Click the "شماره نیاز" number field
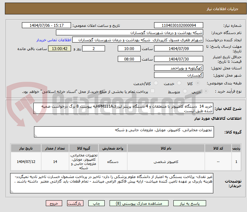Image resolution: width=247 pixels, height=212 pixels. point(179,26)
